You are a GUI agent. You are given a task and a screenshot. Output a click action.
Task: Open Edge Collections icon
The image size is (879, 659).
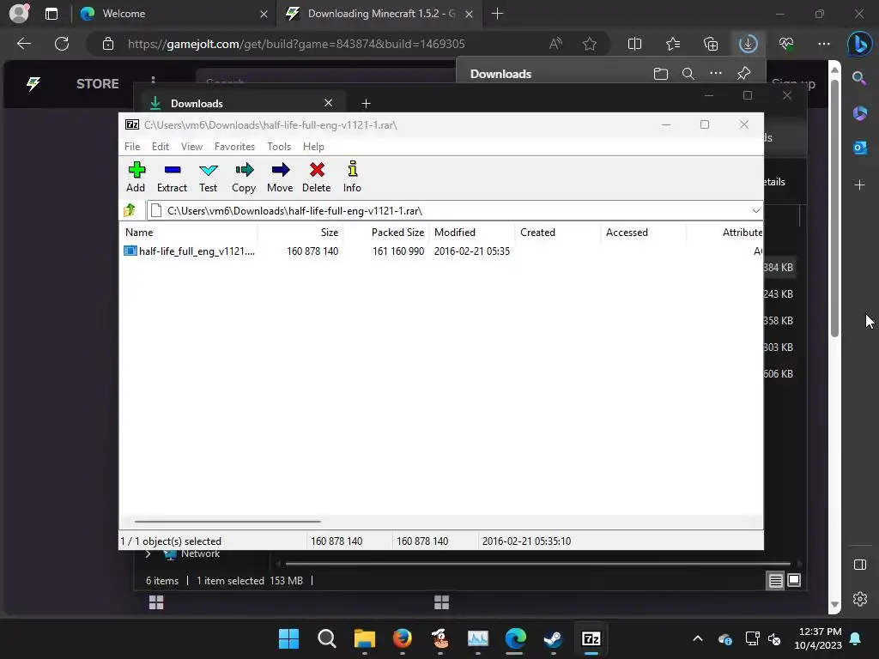[x=711, y=44]
